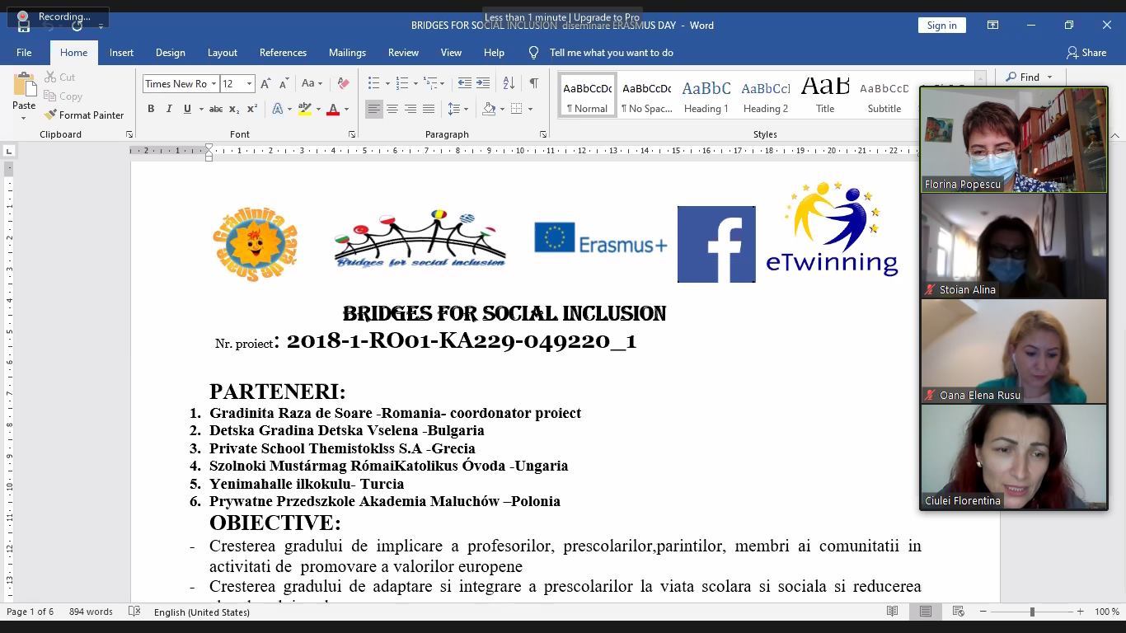
Task: Click the Clear All Formatting icon
Action: coord(344,83)
